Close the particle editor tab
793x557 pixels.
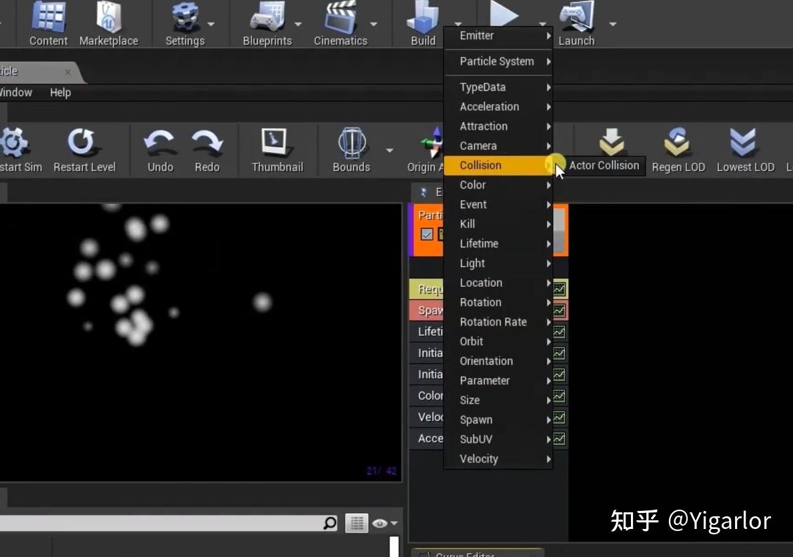(x=68, y=72)
